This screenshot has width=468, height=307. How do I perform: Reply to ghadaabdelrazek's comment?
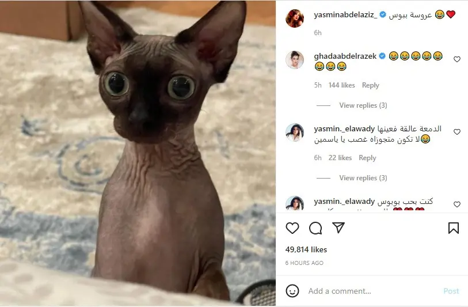tap(370, 85)
